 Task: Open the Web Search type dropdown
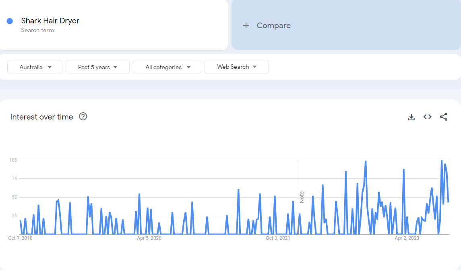[237, 67]
